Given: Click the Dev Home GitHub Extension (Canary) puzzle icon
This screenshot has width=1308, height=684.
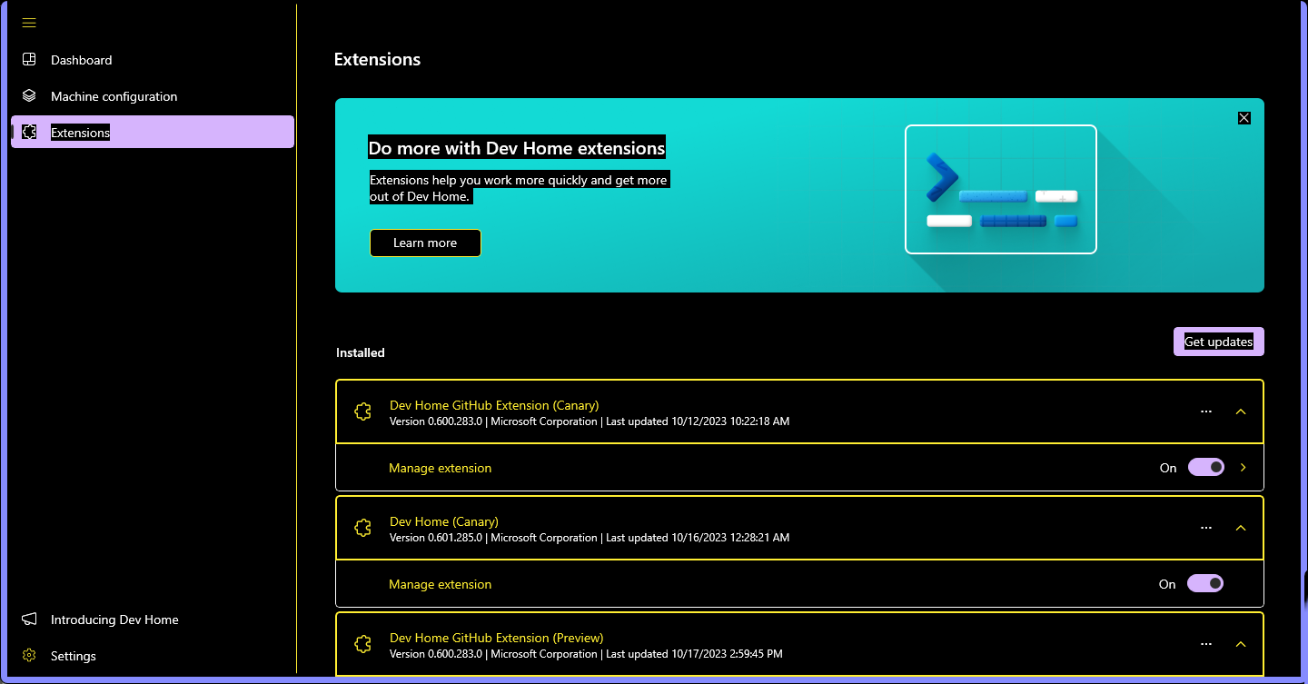Looking at the screenshot, I should pos(362,411).
